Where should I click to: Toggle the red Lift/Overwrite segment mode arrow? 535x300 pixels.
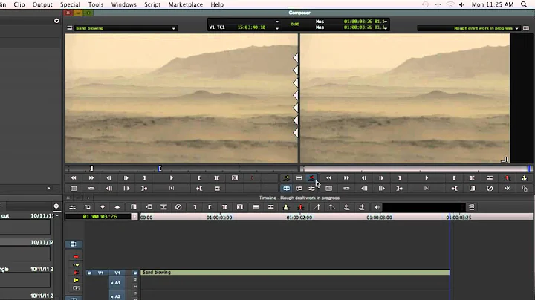[x=76, y=256]
